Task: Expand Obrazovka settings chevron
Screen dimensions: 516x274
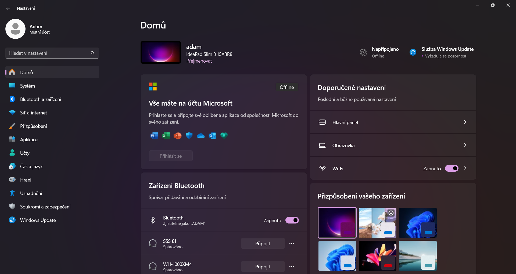Action: click(x=465, y=145)
